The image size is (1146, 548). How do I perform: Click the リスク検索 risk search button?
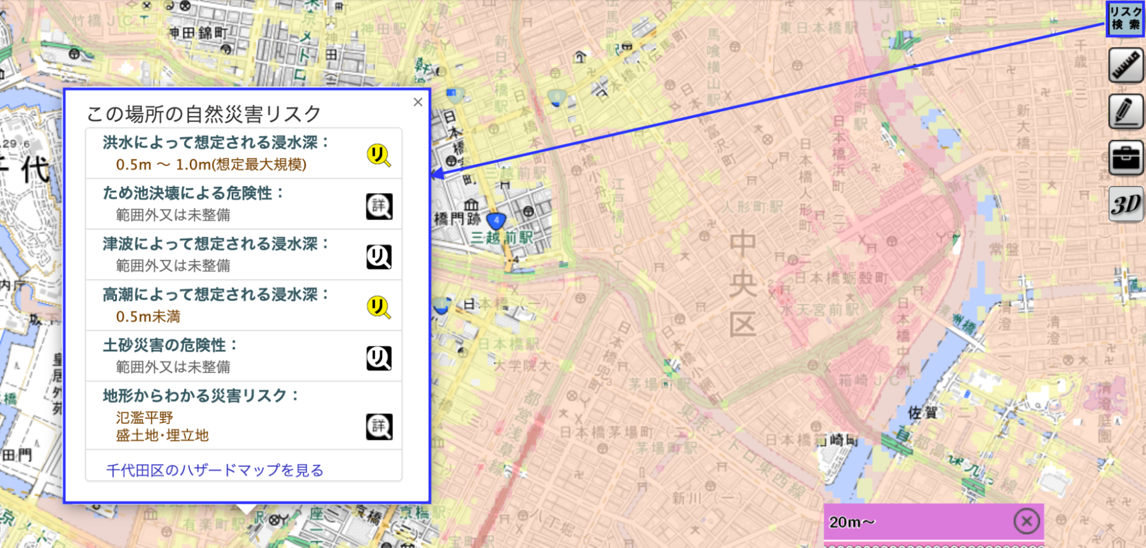(1125, 18)
